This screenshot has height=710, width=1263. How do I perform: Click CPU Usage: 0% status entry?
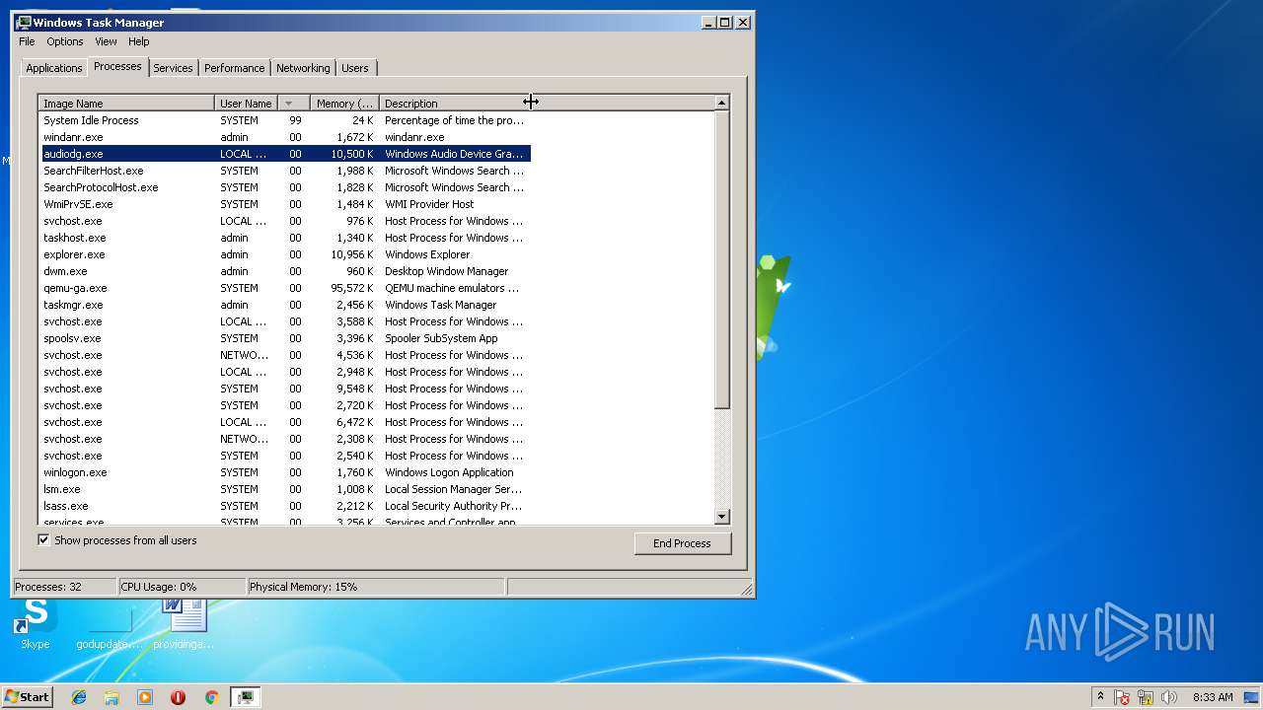click(x=182, y=587)
